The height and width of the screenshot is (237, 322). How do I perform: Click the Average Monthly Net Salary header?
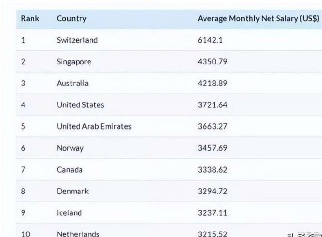tap(258, 19)
